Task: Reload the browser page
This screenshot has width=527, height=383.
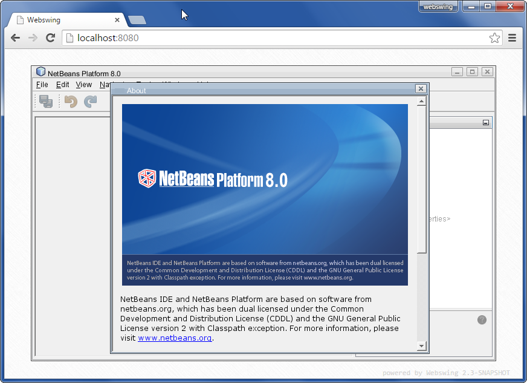Action: [50, 38]
